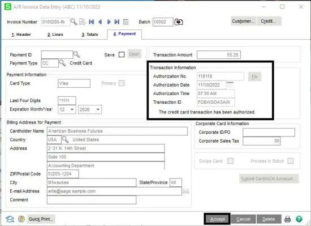Screen dimensions: 311x226
Task: Open the calculator icon next to navigation arrows
Action: [x=126, y=22]
